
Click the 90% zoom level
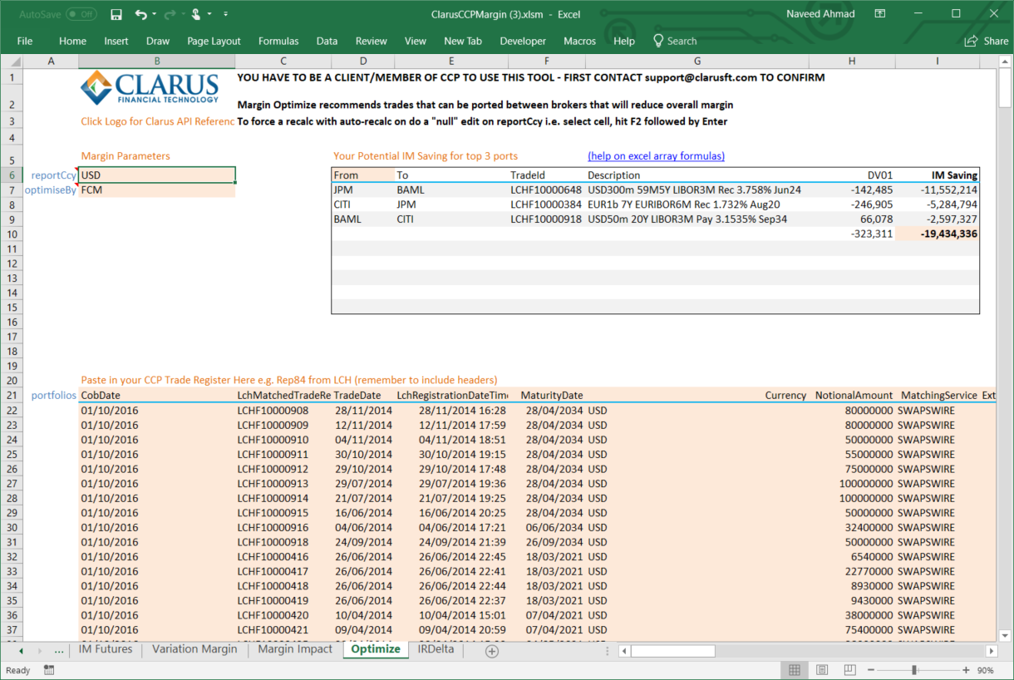coord(985,670)
